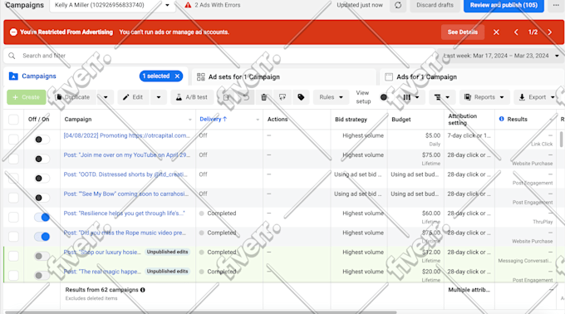Dismiss the restricted from advertising banner

click(496, 32)
